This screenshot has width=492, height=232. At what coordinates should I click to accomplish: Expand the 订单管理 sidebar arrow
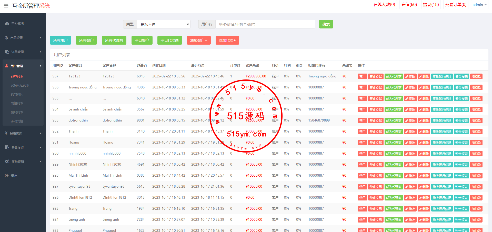[x=40, y=52]
